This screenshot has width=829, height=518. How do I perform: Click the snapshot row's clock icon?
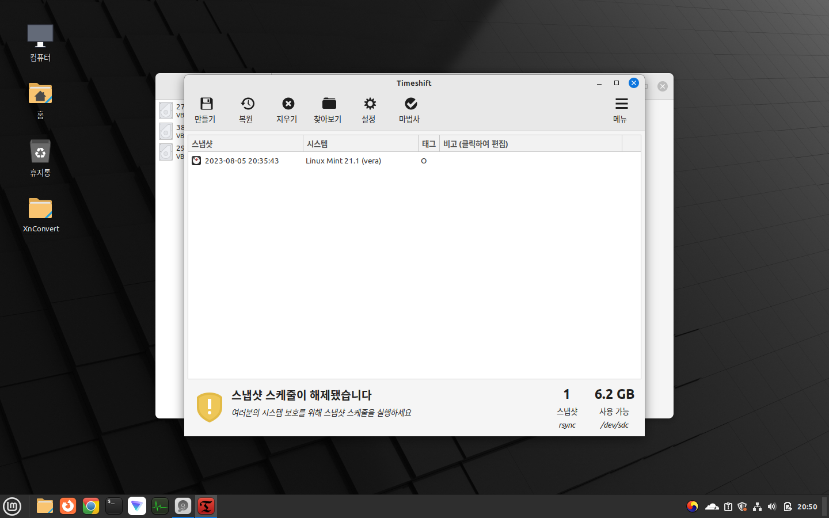point(196,161)
